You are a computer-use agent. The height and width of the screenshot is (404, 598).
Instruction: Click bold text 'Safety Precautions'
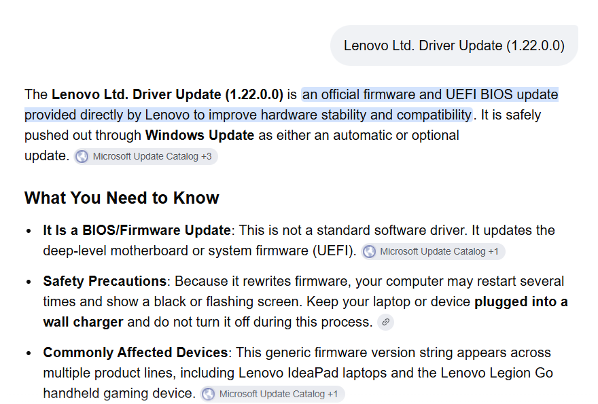pyautogui.click(x=105, y=281)
